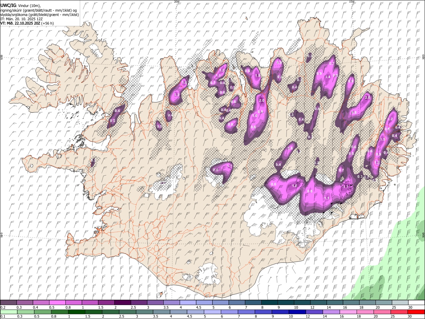The height and width of the screenshot is (319, 425).
Task: Click the 15W longitude label at top
Action: (x=352, y=2)
